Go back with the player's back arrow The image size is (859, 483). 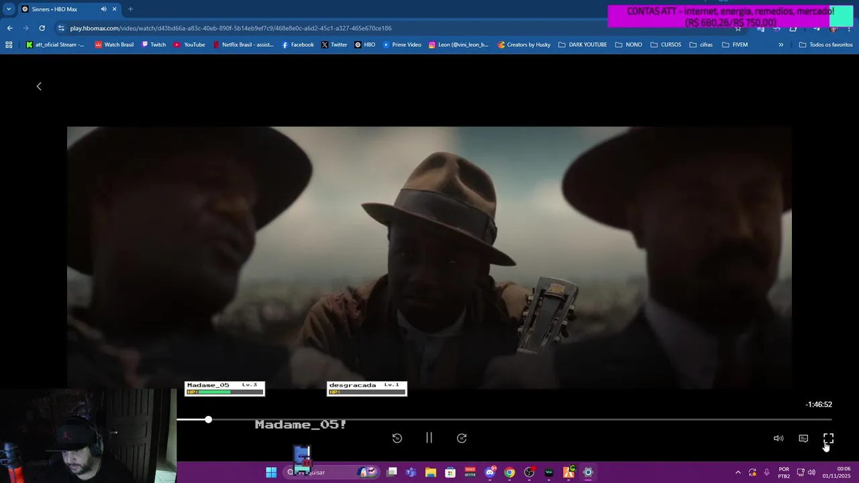click(x=39, y=86)
